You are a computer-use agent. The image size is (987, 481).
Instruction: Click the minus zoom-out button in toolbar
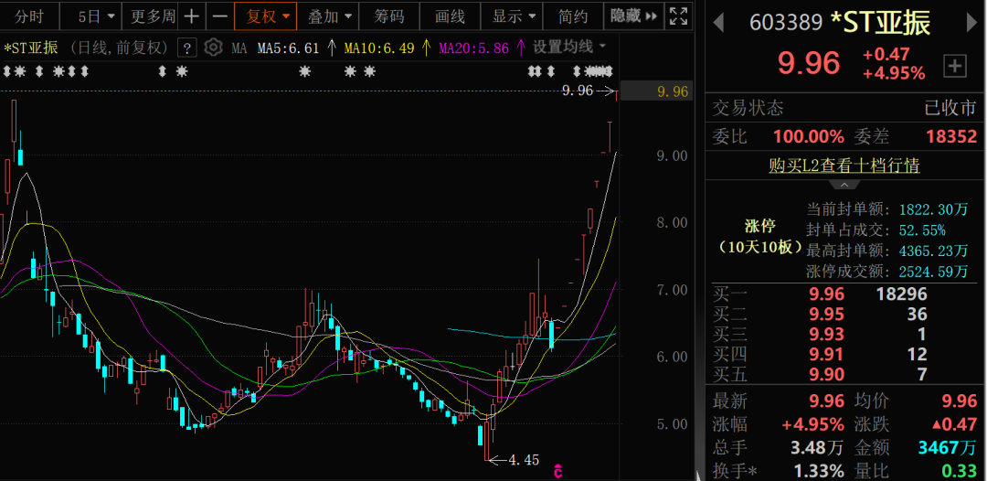coord(219,16)
